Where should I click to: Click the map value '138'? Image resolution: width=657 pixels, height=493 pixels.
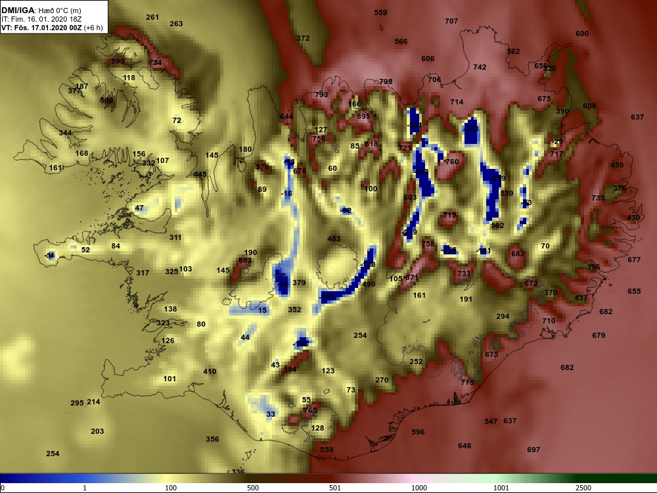click(x=170, y=309)
